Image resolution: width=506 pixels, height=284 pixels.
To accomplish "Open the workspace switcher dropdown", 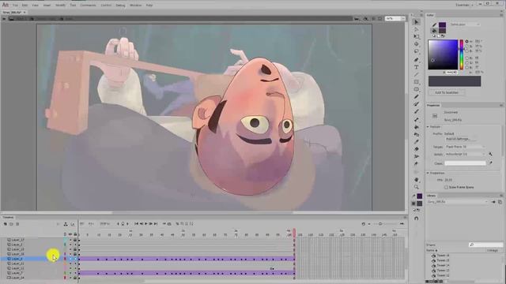I will pyautogui.click(x=465, y=5).
